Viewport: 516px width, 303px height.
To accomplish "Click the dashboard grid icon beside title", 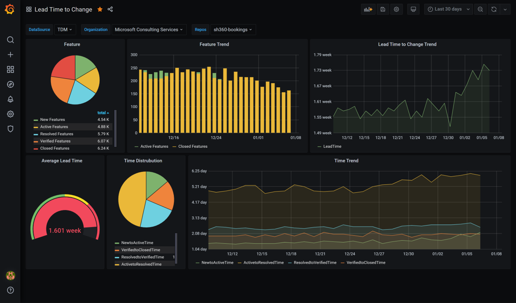I will 29,9.
